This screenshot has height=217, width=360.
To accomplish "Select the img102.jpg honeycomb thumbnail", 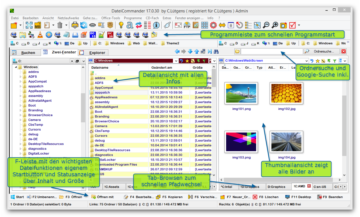I will tap(286, 94).
